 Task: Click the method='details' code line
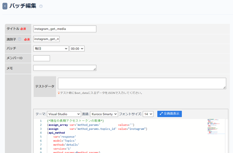click(x=66, y=145)
